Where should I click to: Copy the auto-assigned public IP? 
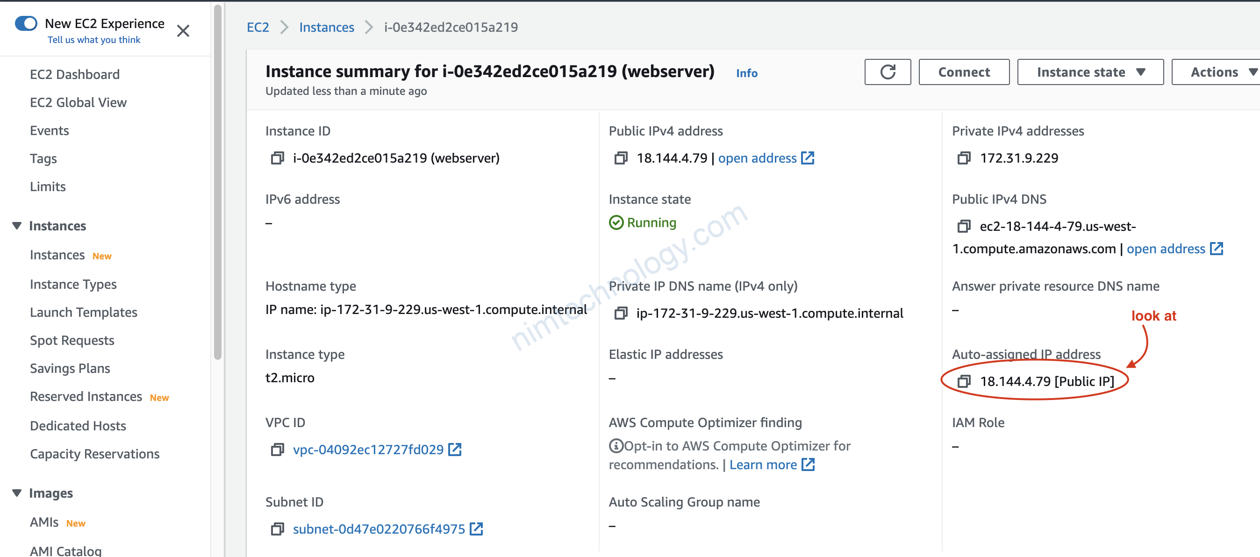963,381
